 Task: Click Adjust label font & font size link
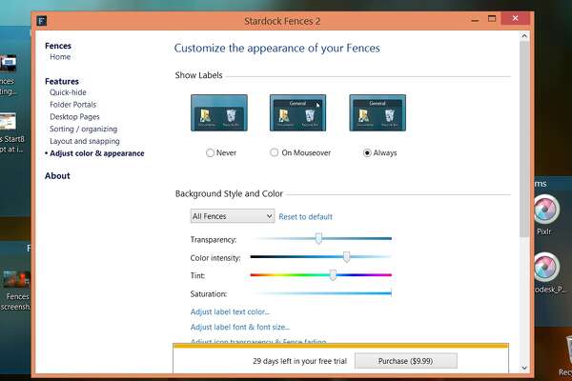(x=240, y=328)
